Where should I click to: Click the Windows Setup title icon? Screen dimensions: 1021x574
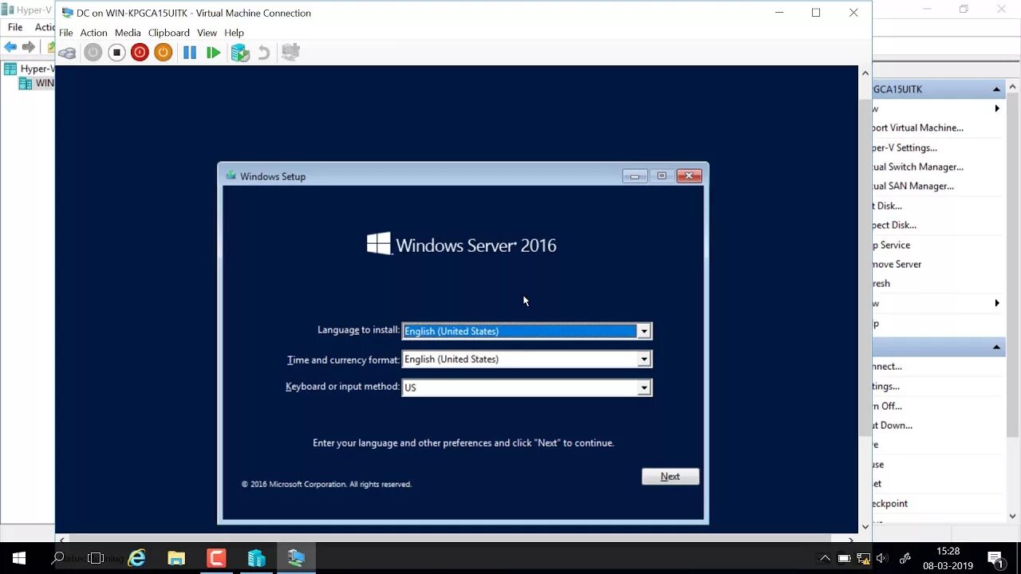pyautogui.click(x=231, y=175)
